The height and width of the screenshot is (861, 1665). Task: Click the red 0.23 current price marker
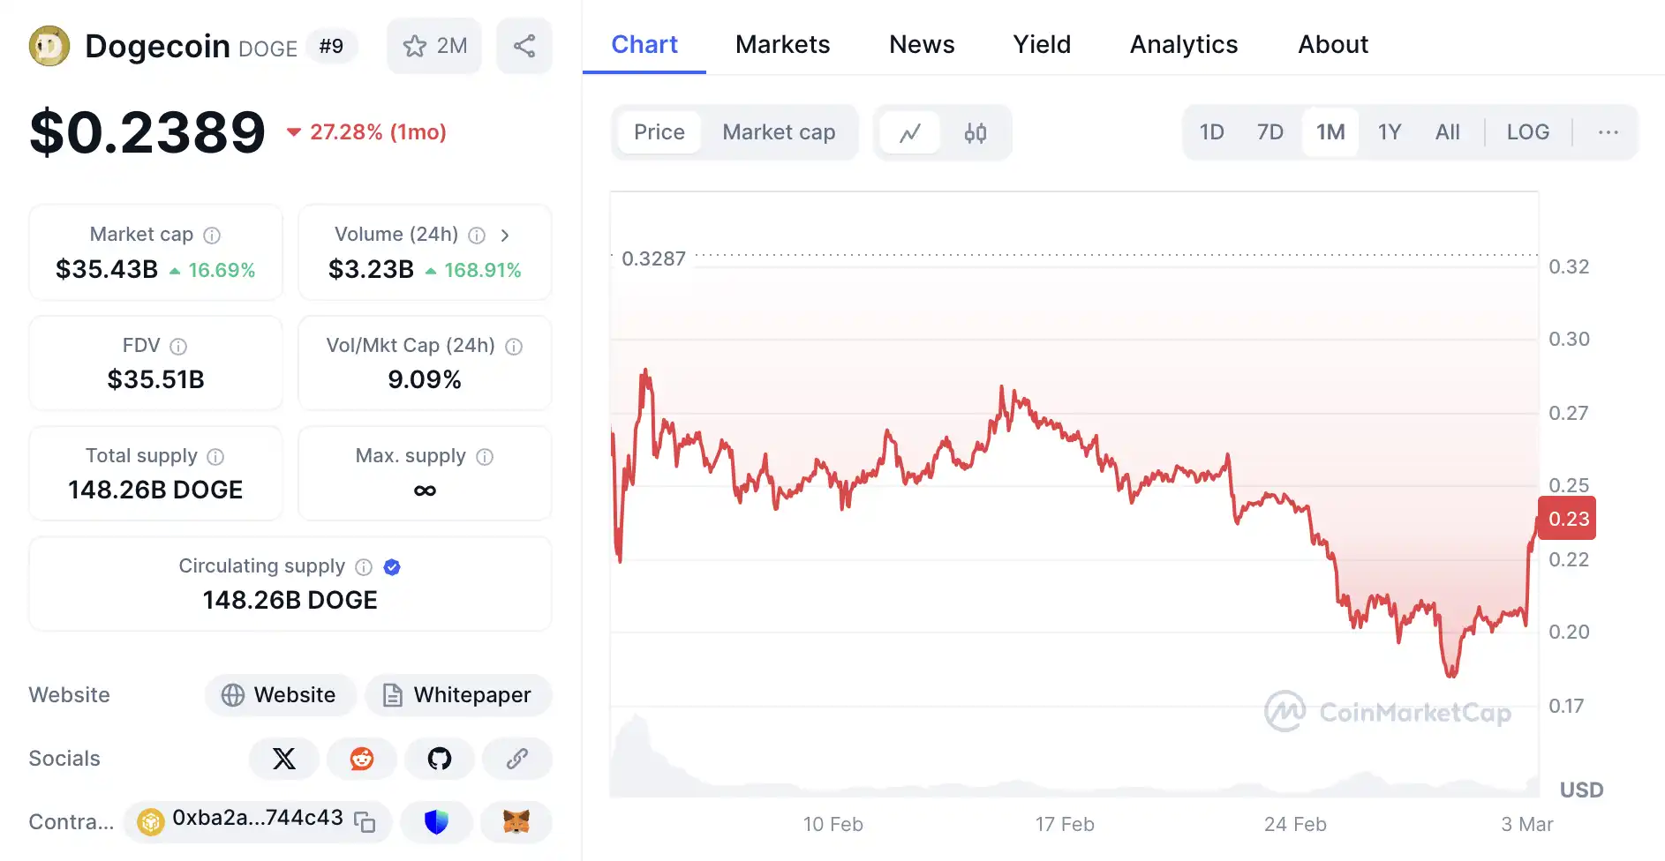click(x=1567, y=519)
